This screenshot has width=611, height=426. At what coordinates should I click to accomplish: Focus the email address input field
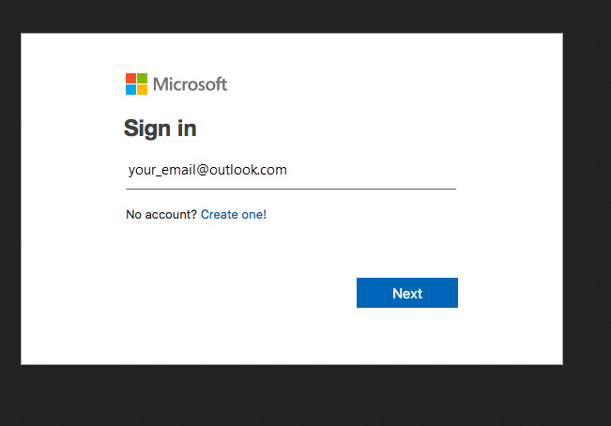pos(291,170)
